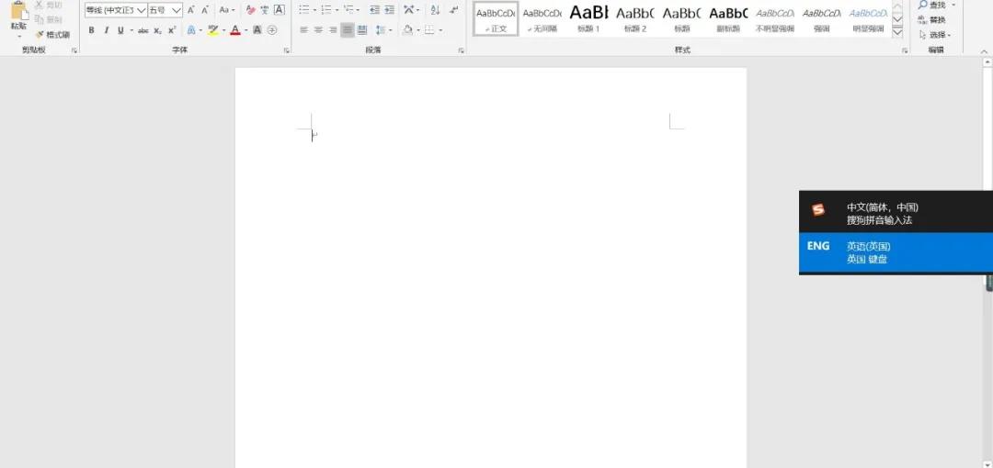The height and width of the screenshot is (468, 993).
Task: Click the vertical scrollbar up arrow
Action: [987, 62]
